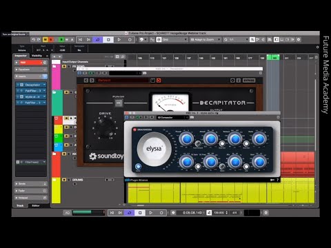The width and height of the screenshot is (331, 248).
Task: Open the track list search magnifier
Action: point(123,56)
